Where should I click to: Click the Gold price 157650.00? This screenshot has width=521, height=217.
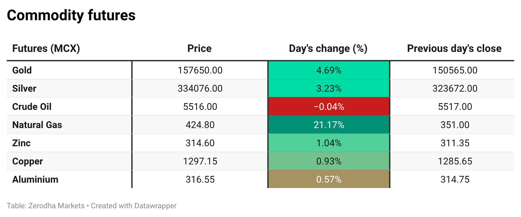200,70
